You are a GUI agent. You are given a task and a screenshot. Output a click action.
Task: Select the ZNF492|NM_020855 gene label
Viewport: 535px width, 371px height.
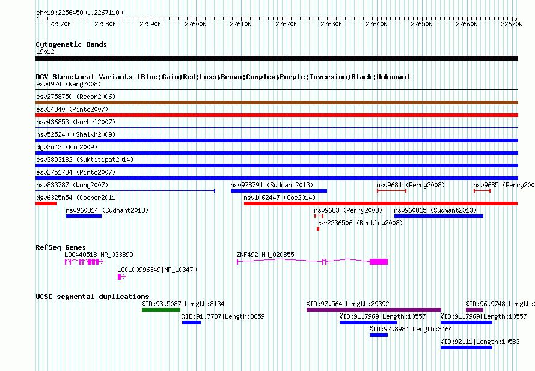(265, 255)
